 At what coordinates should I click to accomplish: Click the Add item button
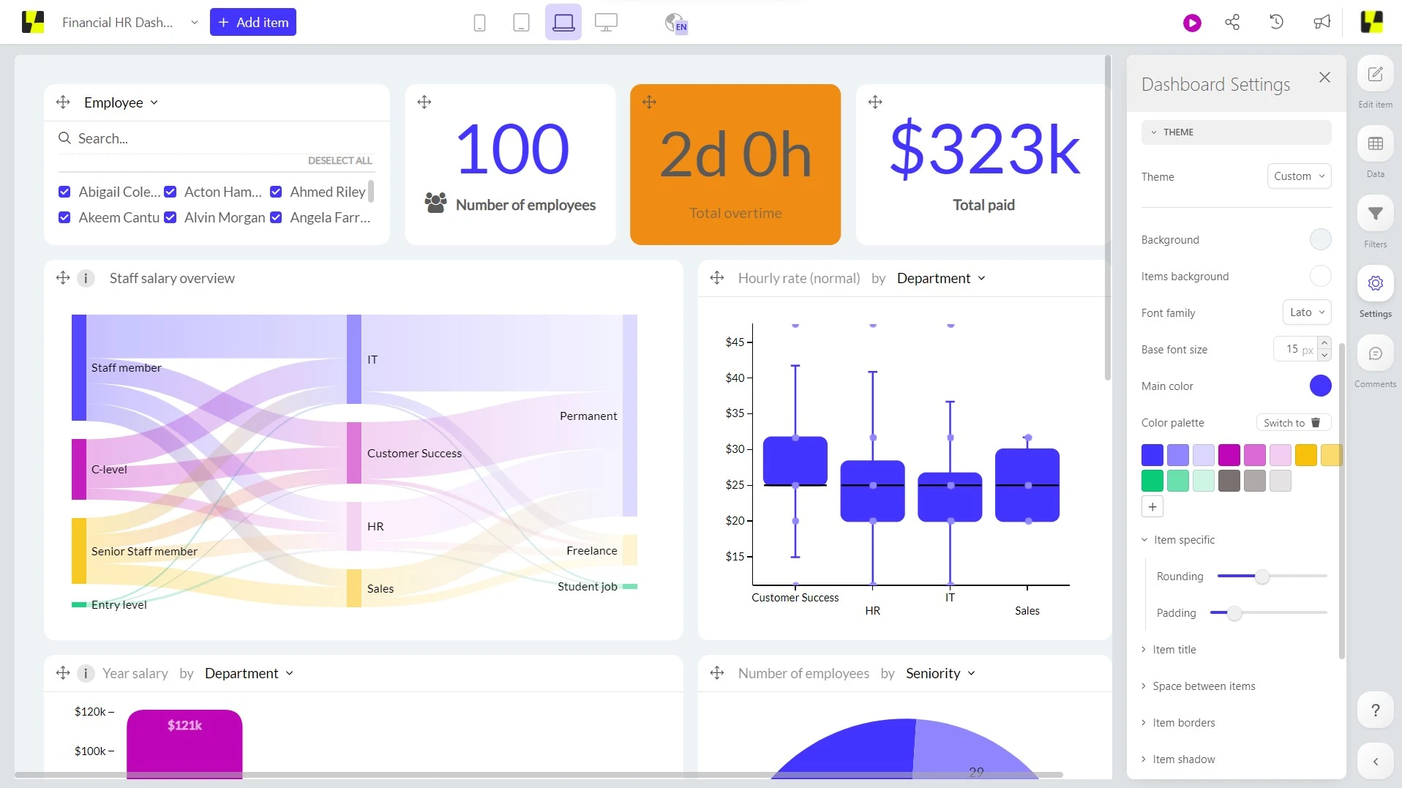click(253, 23)
